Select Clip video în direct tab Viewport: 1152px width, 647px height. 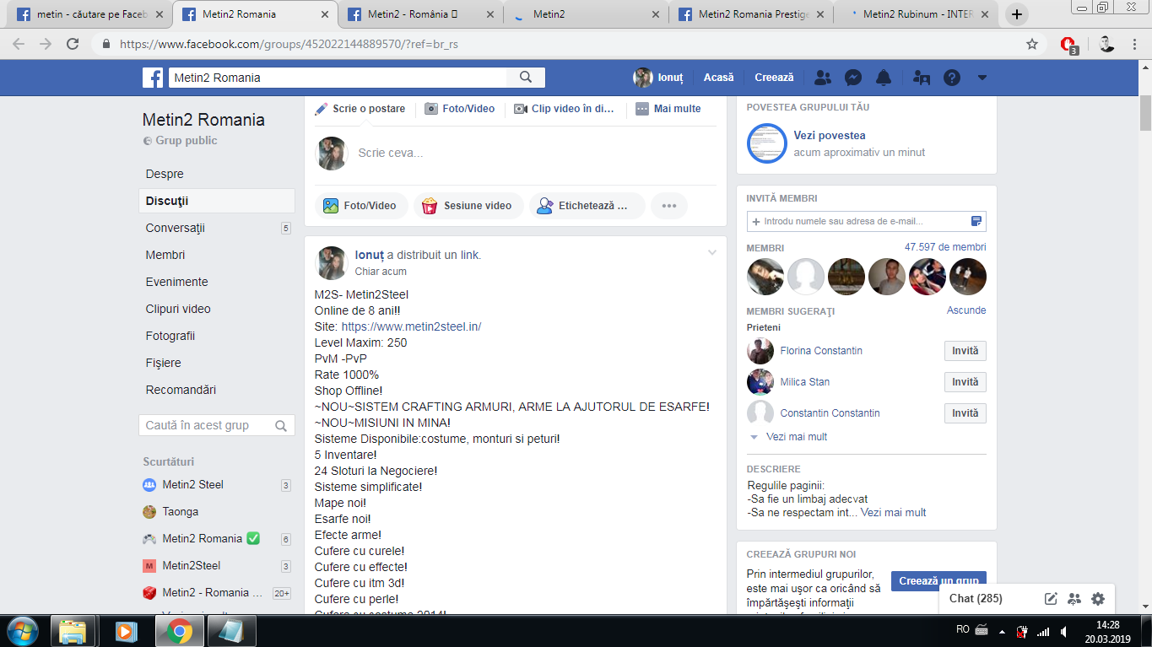click(565, 109)
